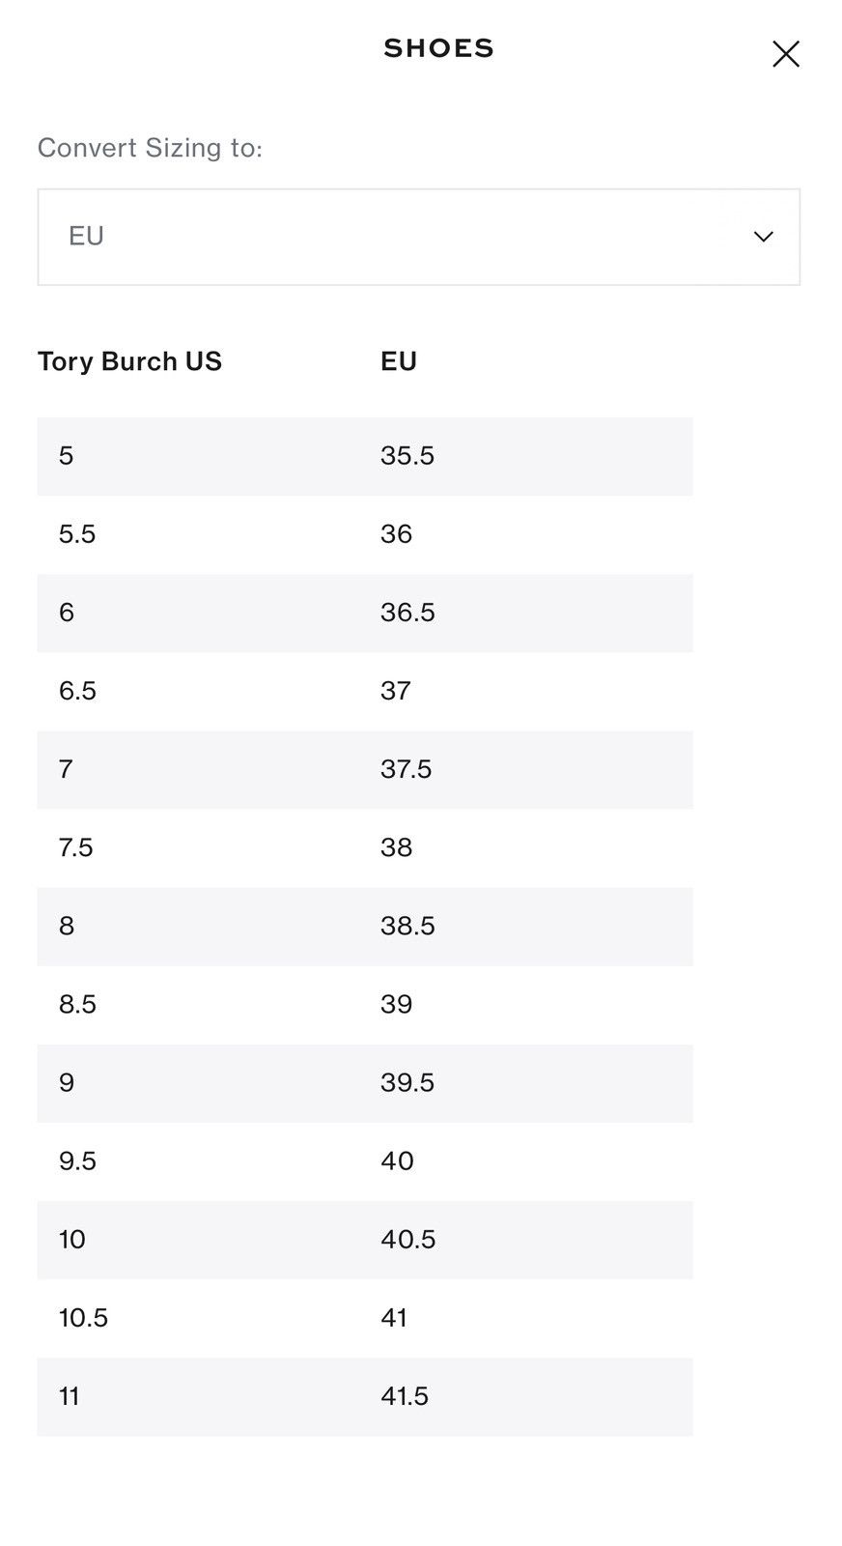Click the SHOES title heading
Screen dimensions: 842x1546
click(439, 48)
